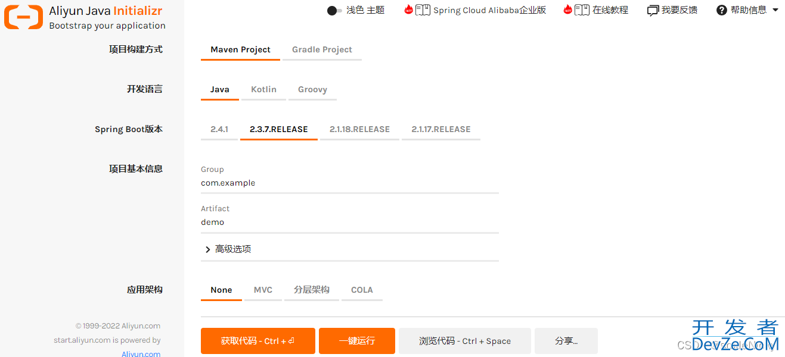
Task: Click 项目基本信息 label
Action: coord(136,169)
